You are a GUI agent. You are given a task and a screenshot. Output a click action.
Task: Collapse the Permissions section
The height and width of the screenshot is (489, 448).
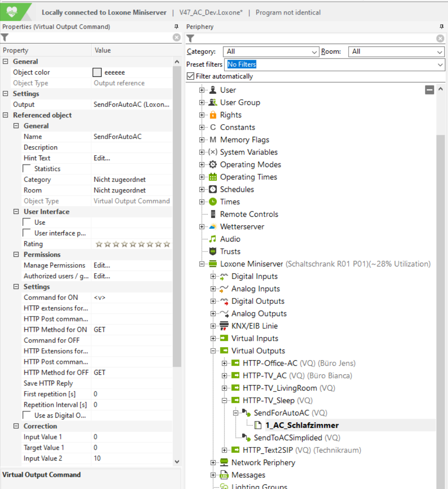tap(16, 255)
